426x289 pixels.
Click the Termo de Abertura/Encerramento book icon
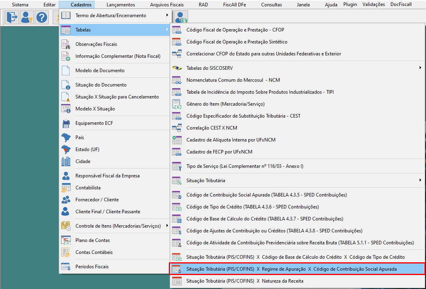click(x=66, y=16)
